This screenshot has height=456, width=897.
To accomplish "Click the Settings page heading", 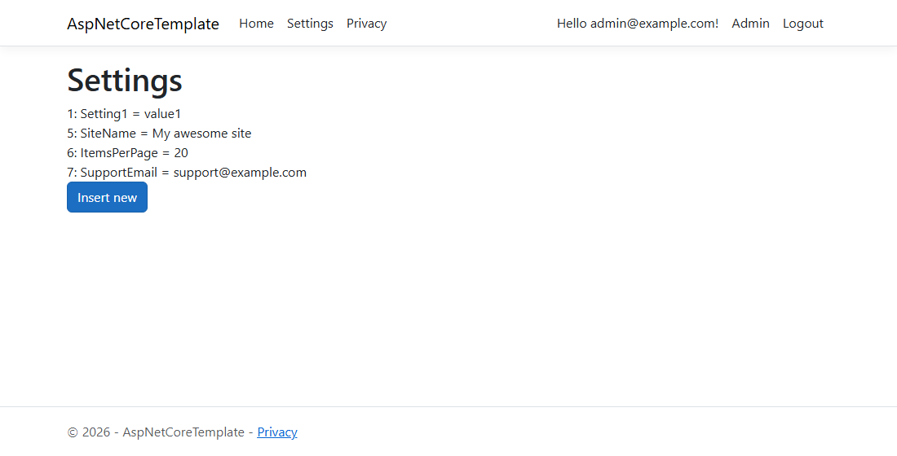I will tap(125, 80).
